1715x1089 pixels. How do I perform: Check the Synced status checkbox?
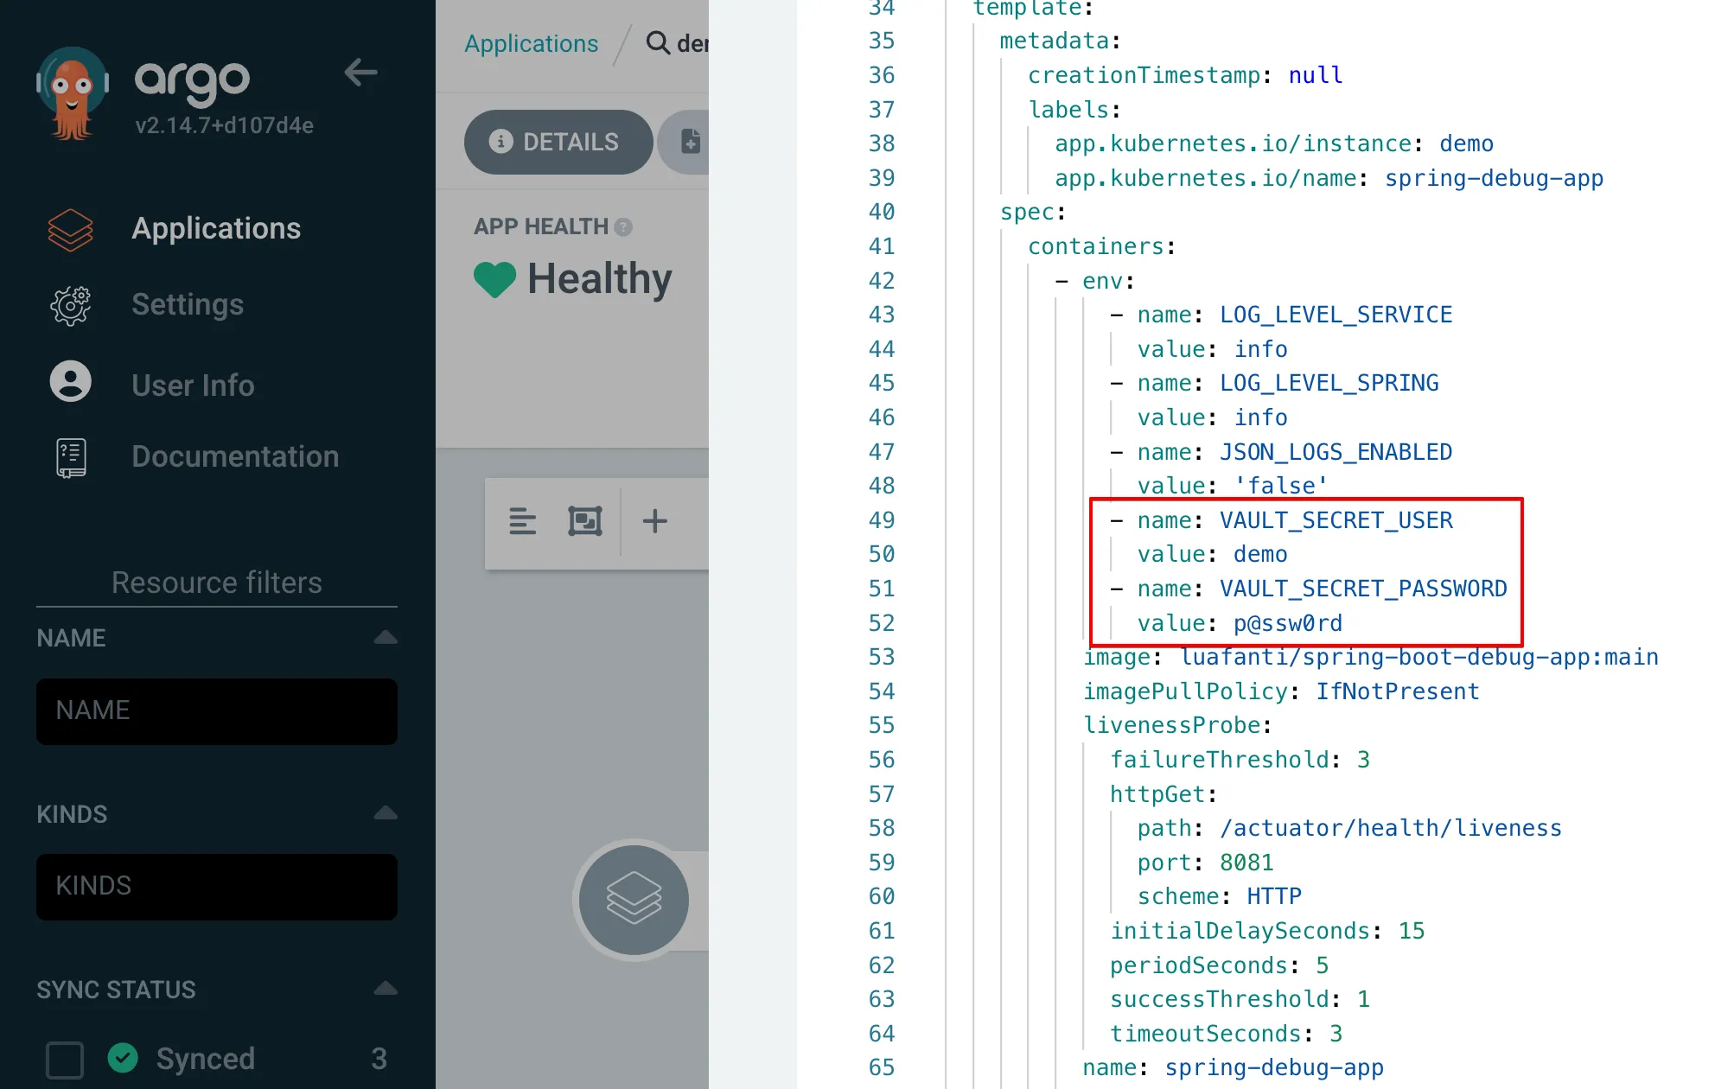65,1060
